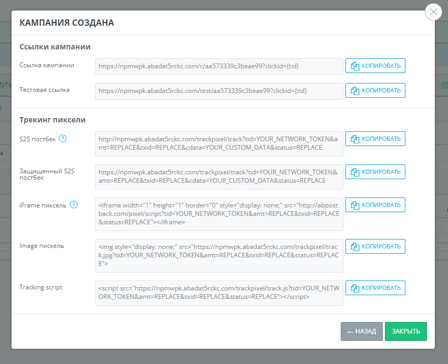Copy the iFrame пиксель code
Screen dimensions: 448x364
pyautogui.click(x=375, y=205)
